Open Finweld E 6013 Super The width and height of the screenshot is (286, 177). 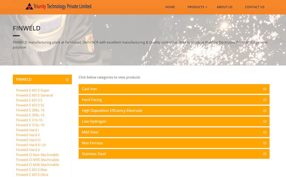point(33,90)
